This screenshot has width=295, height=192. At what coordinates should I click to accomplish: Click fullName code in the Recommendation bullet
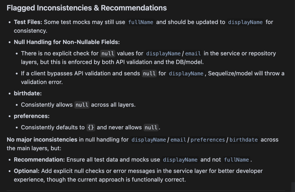point(236,160)
